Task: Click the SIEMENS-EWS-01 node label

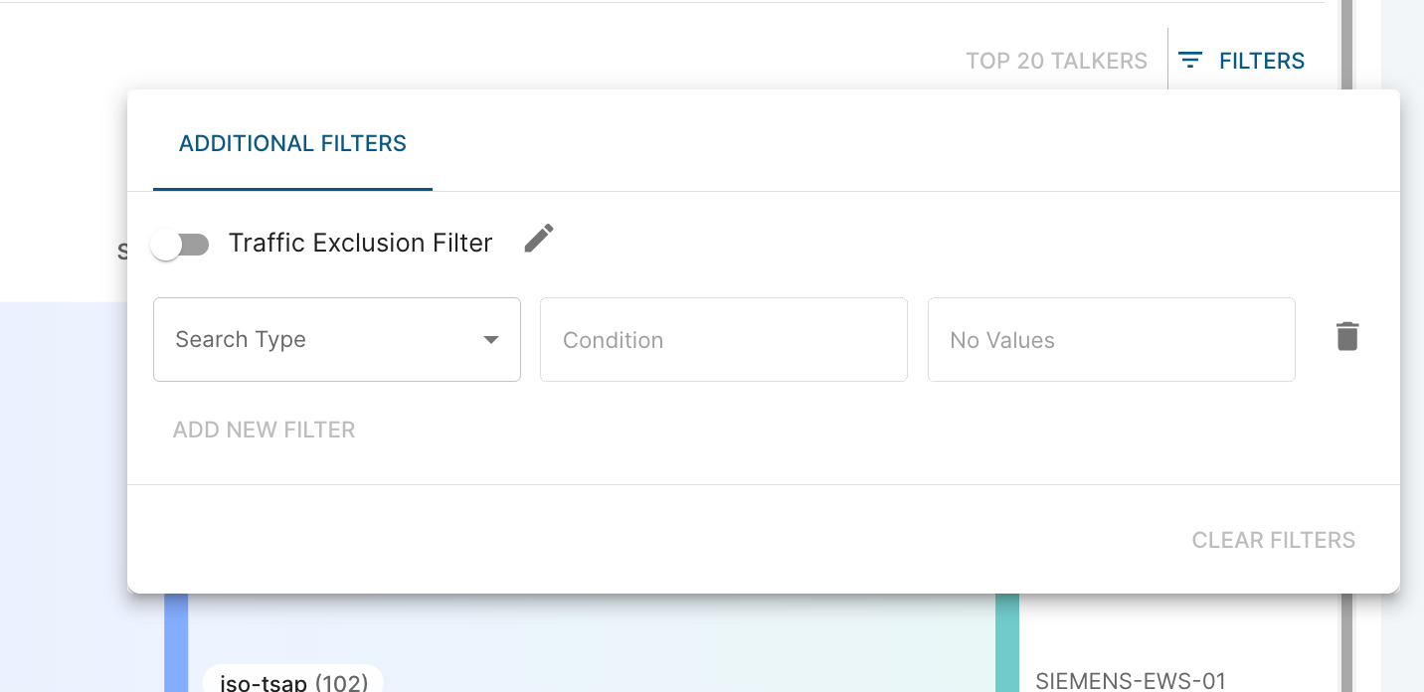Action: (1131, 681)
